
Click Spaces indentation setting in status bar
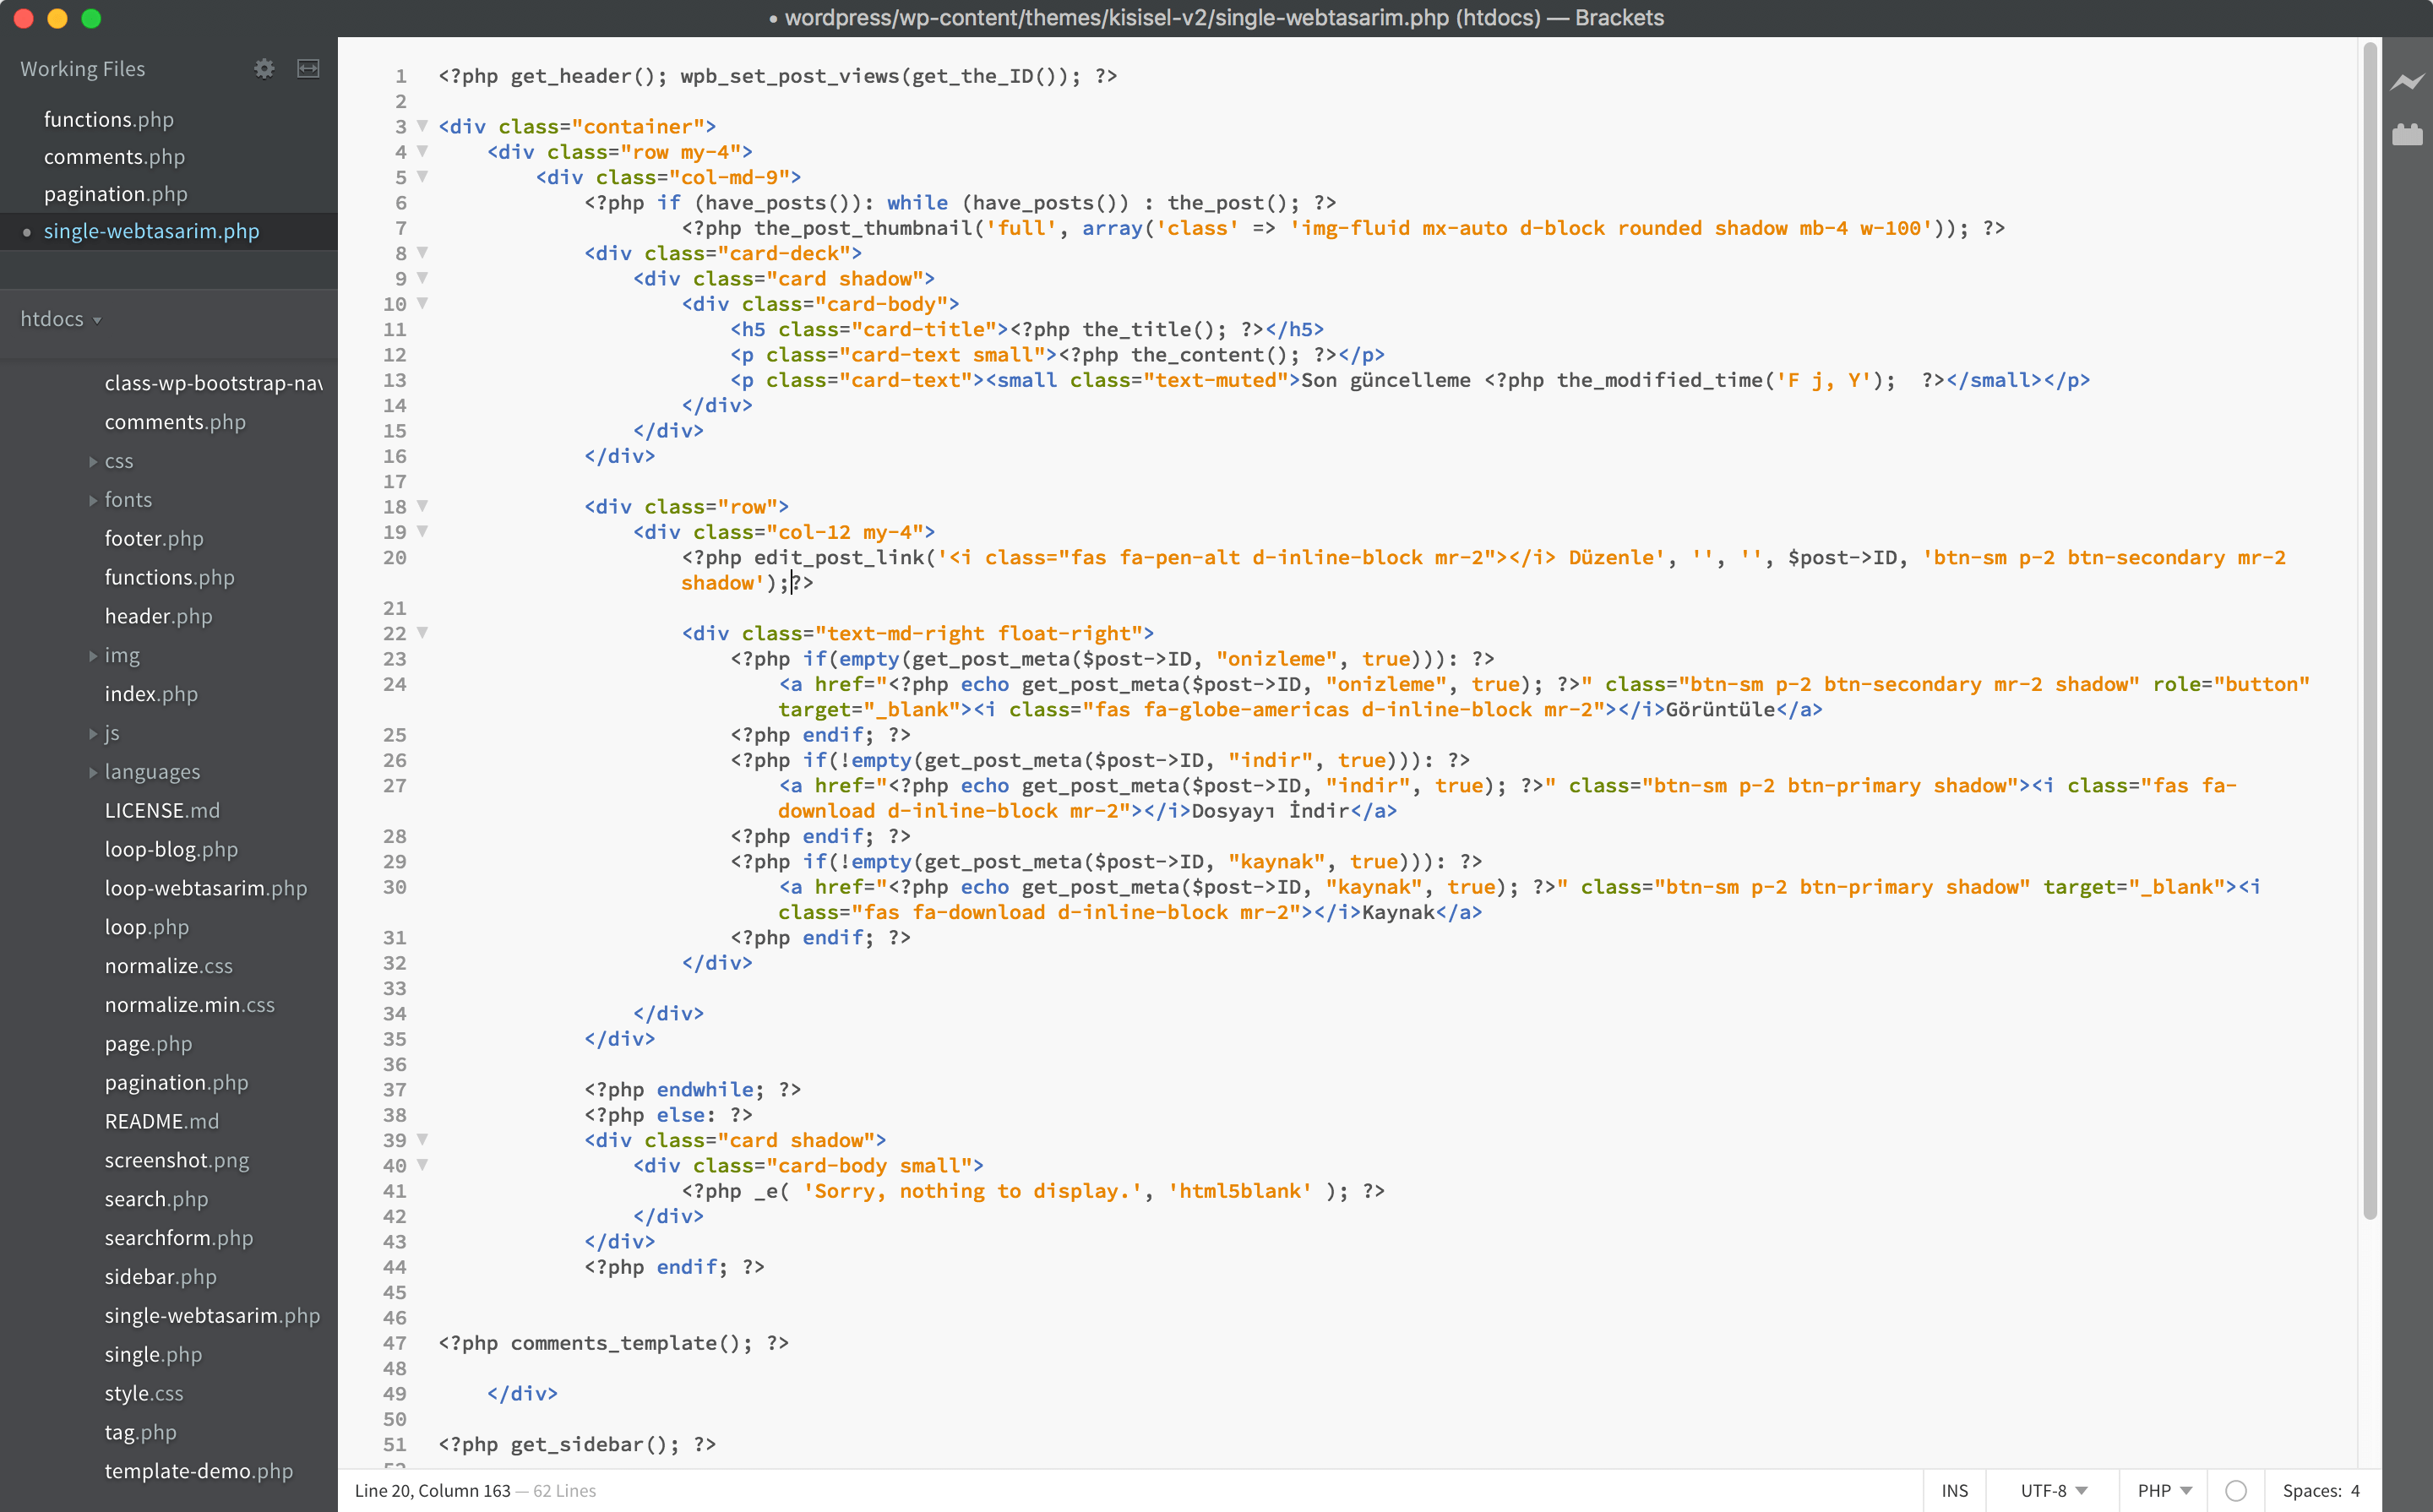2320,1490
